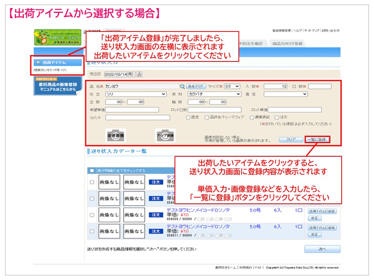Click 修正 button in row 654009
The image size is (374, 280).
coord(315,218)
